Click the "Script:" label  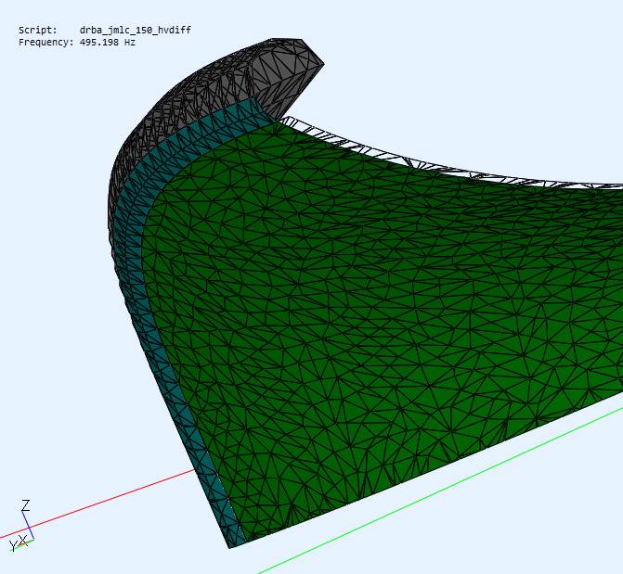pyautogui.click(x=38, y=31)
